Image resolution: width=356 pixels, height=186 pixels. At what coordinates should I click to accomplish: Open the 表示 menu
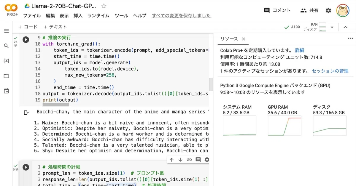pos(64,16)
